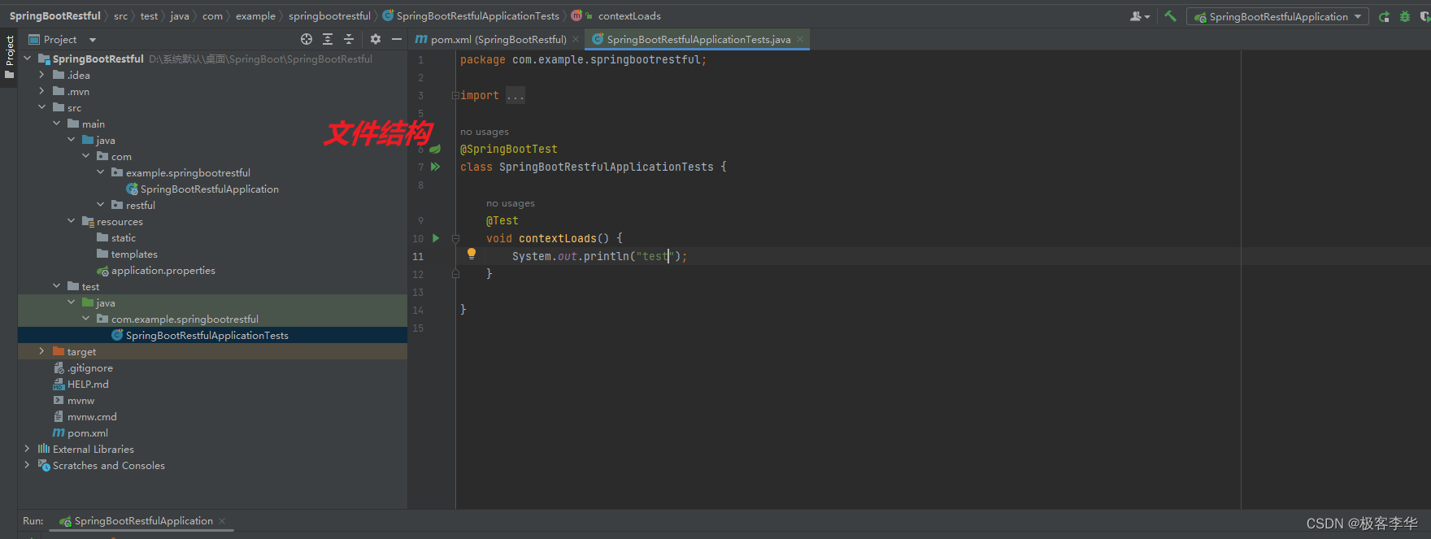Click the Build Project hammer icon

coord(1170,16)
